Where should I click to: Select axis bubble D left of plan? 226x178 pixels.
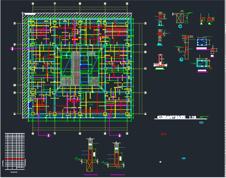(14, 44)
